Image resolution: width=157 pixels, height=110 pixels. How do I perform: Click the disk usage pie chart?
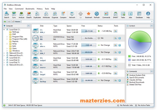pyautogui.click(x=140, y=42)
